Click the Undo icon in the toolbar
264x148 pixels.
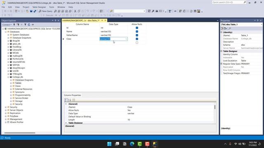point(87,11)
